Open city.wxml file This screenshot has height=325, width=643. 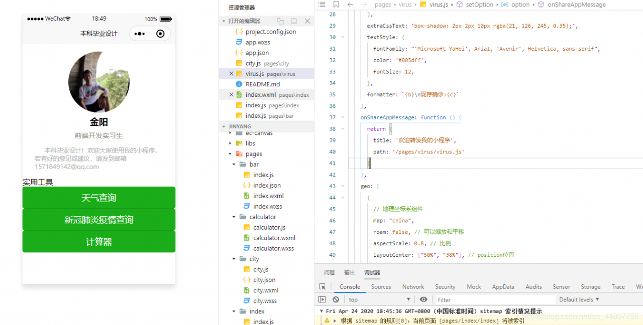tap(266, 291)
